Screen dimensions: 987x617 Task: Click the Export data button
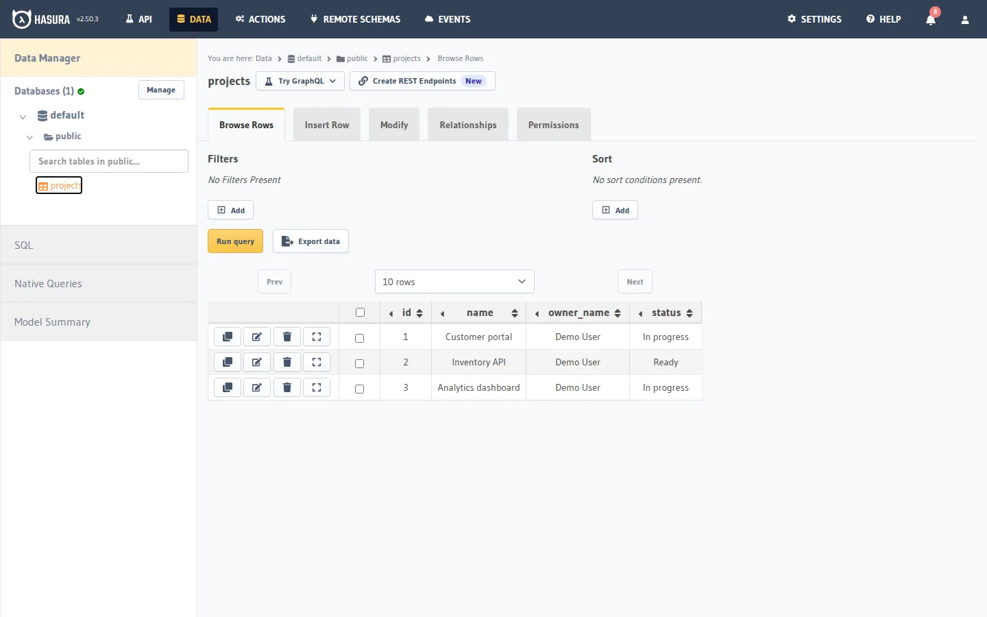(x=310, y=241)
